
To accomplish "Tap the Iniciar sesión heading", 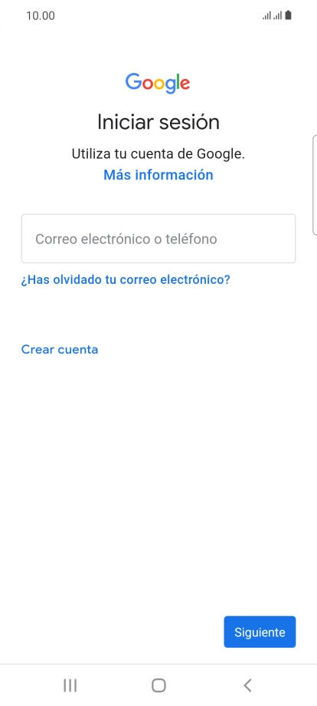I will tap(158, 123).
